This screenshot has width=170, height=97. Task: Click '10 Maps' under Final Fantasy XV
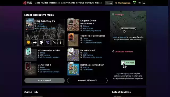(x=40, y=24)
